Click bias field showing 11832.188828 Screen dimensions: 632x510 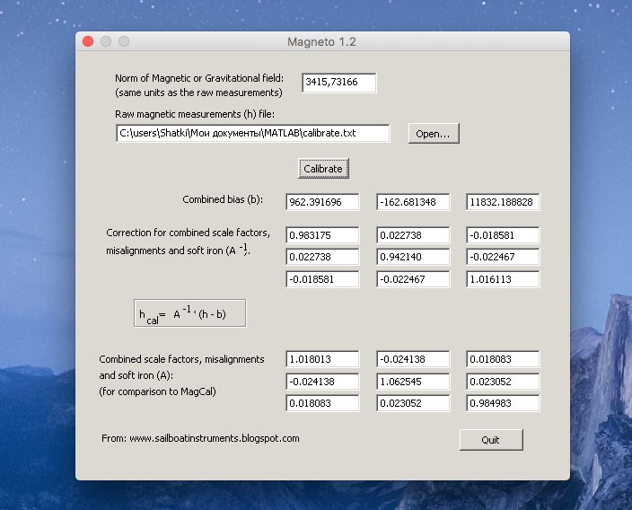click(x=503, y=202)
